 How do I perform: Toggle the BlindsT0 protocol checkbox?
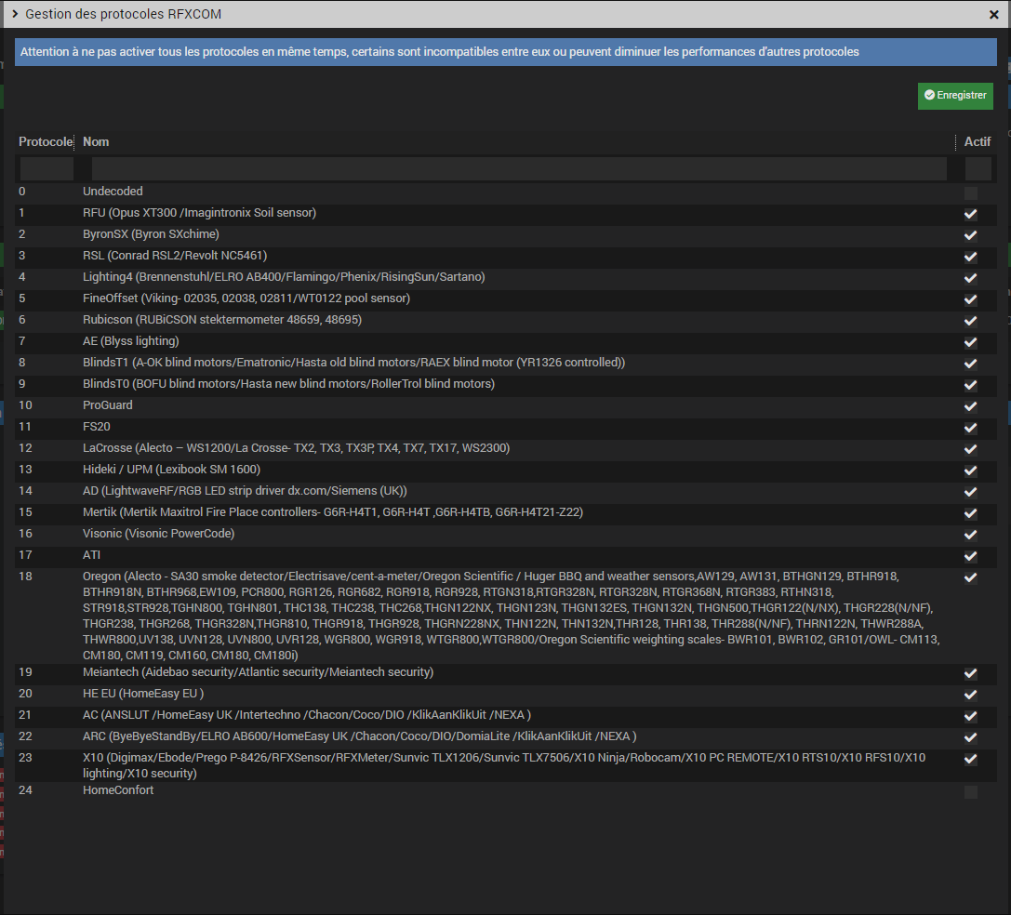(x=970, y=385)
